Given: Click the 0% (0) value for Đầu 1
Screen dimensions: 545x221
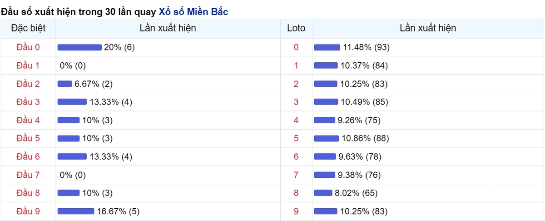Looking at the screenshot, I should 73,65.
